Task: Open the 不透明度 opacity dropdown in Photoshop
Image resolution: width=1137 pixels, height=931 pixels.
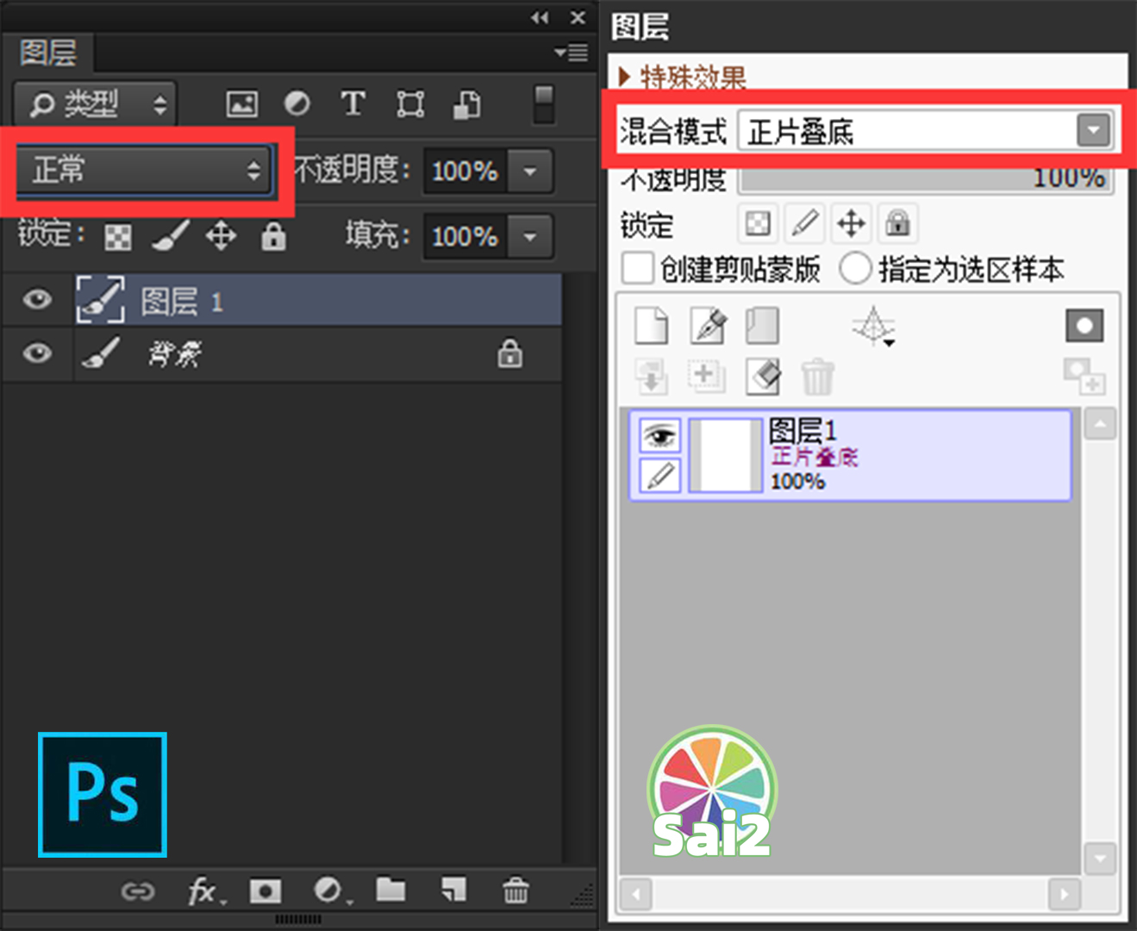Action: (528, 171)
